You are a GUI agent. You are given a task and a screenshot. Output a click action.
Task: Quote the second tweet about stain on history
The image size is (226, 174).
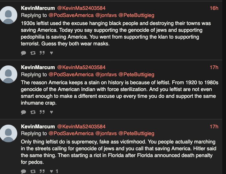click(x=42, y=112)
